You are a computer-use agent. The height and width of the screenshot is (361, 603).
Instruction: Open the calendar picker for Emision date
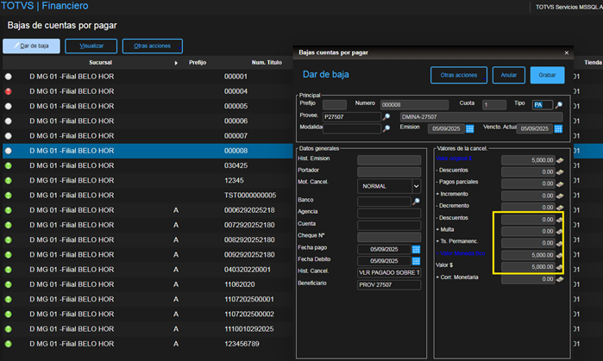coord(470,129)
